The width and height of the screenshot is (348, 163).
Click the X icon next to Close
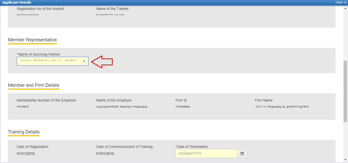[346, 2]
